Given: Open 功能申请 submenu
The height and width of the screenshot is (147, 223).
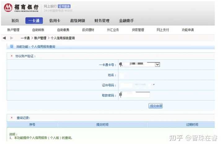Looking at the screenshot, I should pyautogui.click(x=188, y=30).
